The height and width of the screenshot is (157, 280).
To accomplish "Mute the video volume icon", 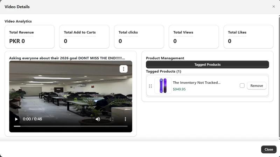I will (x=98, y=119).
